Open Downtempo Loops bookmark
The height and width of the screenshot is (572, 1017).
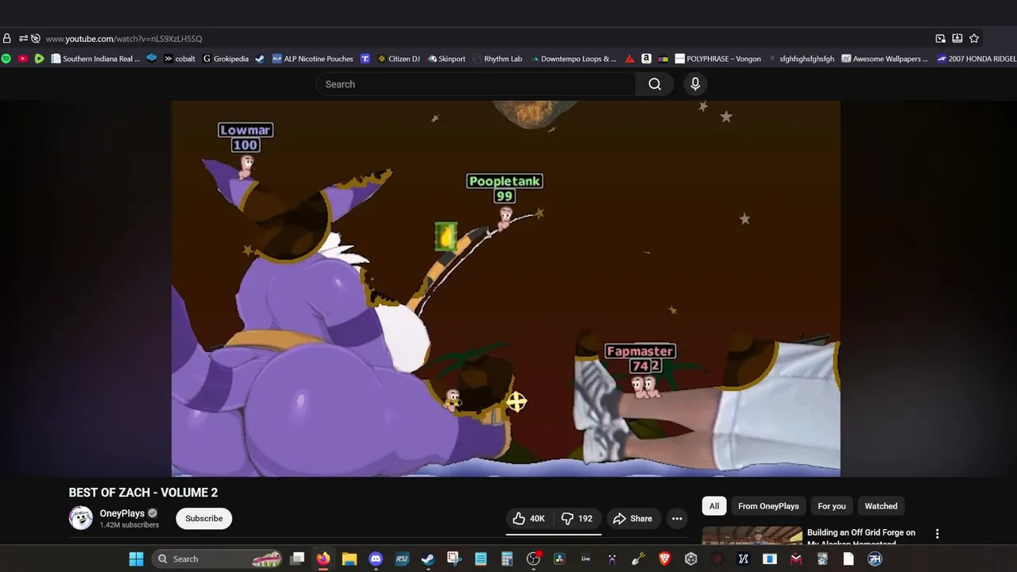click(573, 59)
